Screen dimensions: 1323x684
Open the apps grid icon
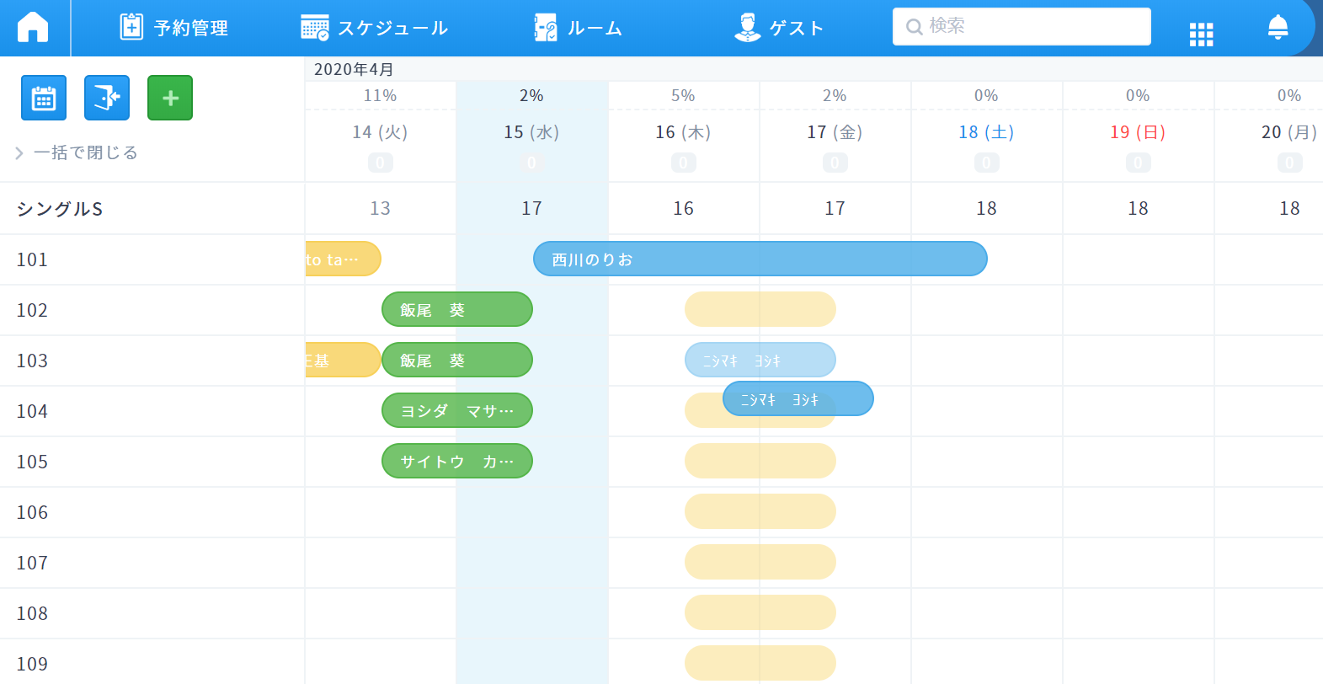click(x=1201, y=34)
